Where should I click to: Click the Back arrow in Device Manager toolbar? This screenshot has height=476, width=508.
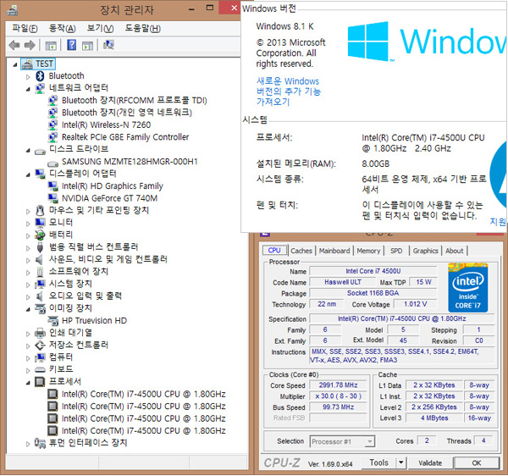pos(14,45)
